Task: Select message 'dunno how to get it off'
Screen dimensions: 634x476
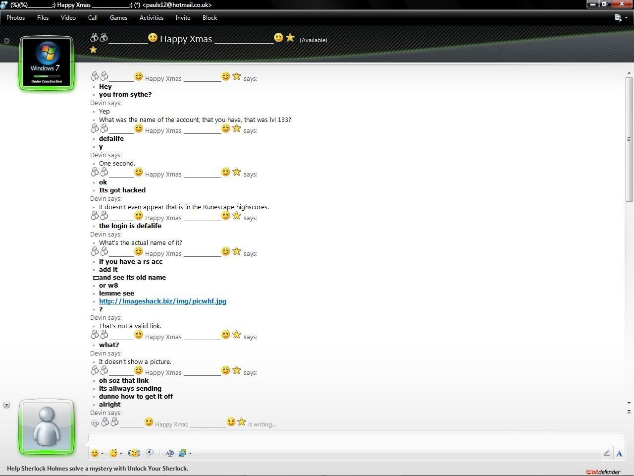Action: (x=136, y=396)
